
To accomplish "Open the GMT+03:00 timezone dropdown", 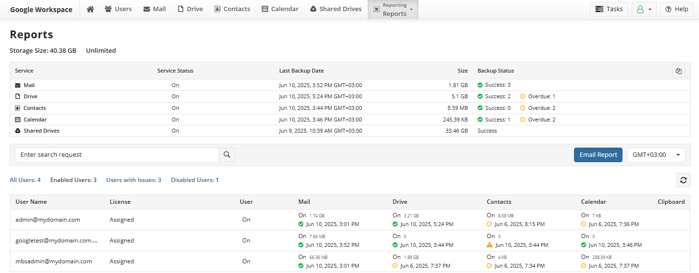I will [x=656, y=155].
